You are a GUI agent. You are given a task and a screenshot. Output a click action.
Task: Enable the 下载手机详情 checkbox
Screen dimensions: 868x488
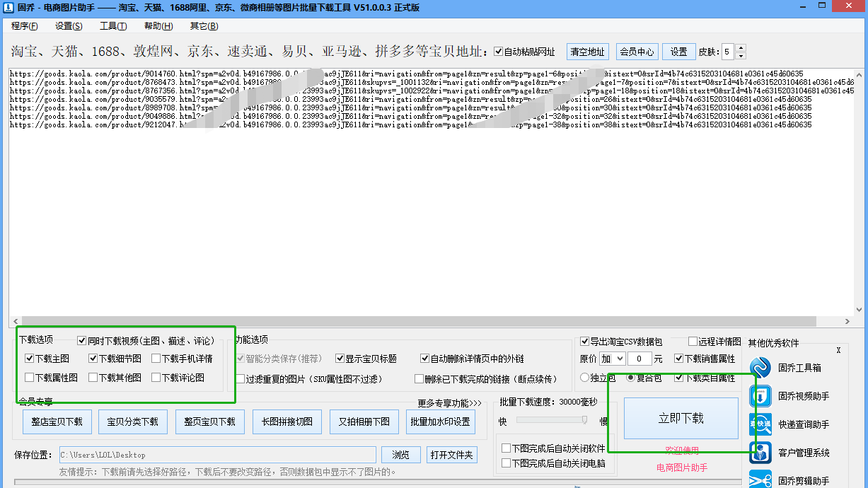(x=156, y=359)
